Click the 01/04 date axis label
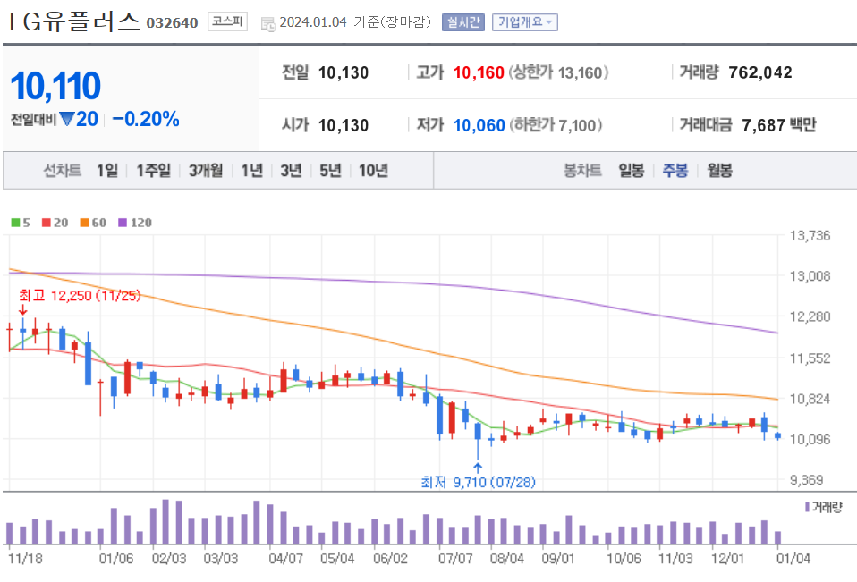 pyautogui.click(x=793, y=559)
